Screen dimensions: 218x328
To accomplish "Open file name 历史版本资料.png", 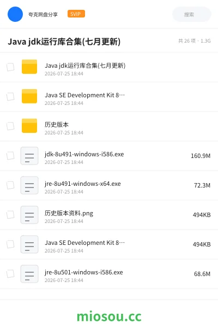I will [x=69, y=213].
